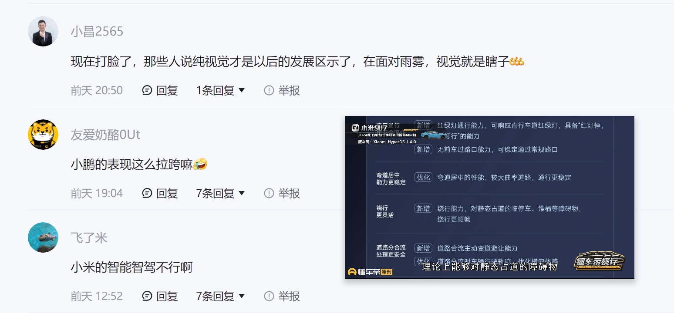Click the 前天 12:52 timestamp

click(97, 296)
